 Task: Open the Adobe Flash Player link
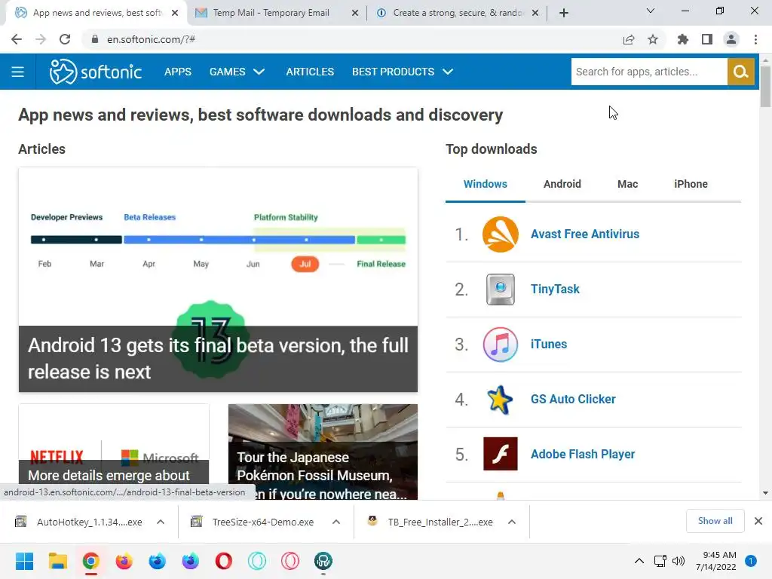point(583,455)
